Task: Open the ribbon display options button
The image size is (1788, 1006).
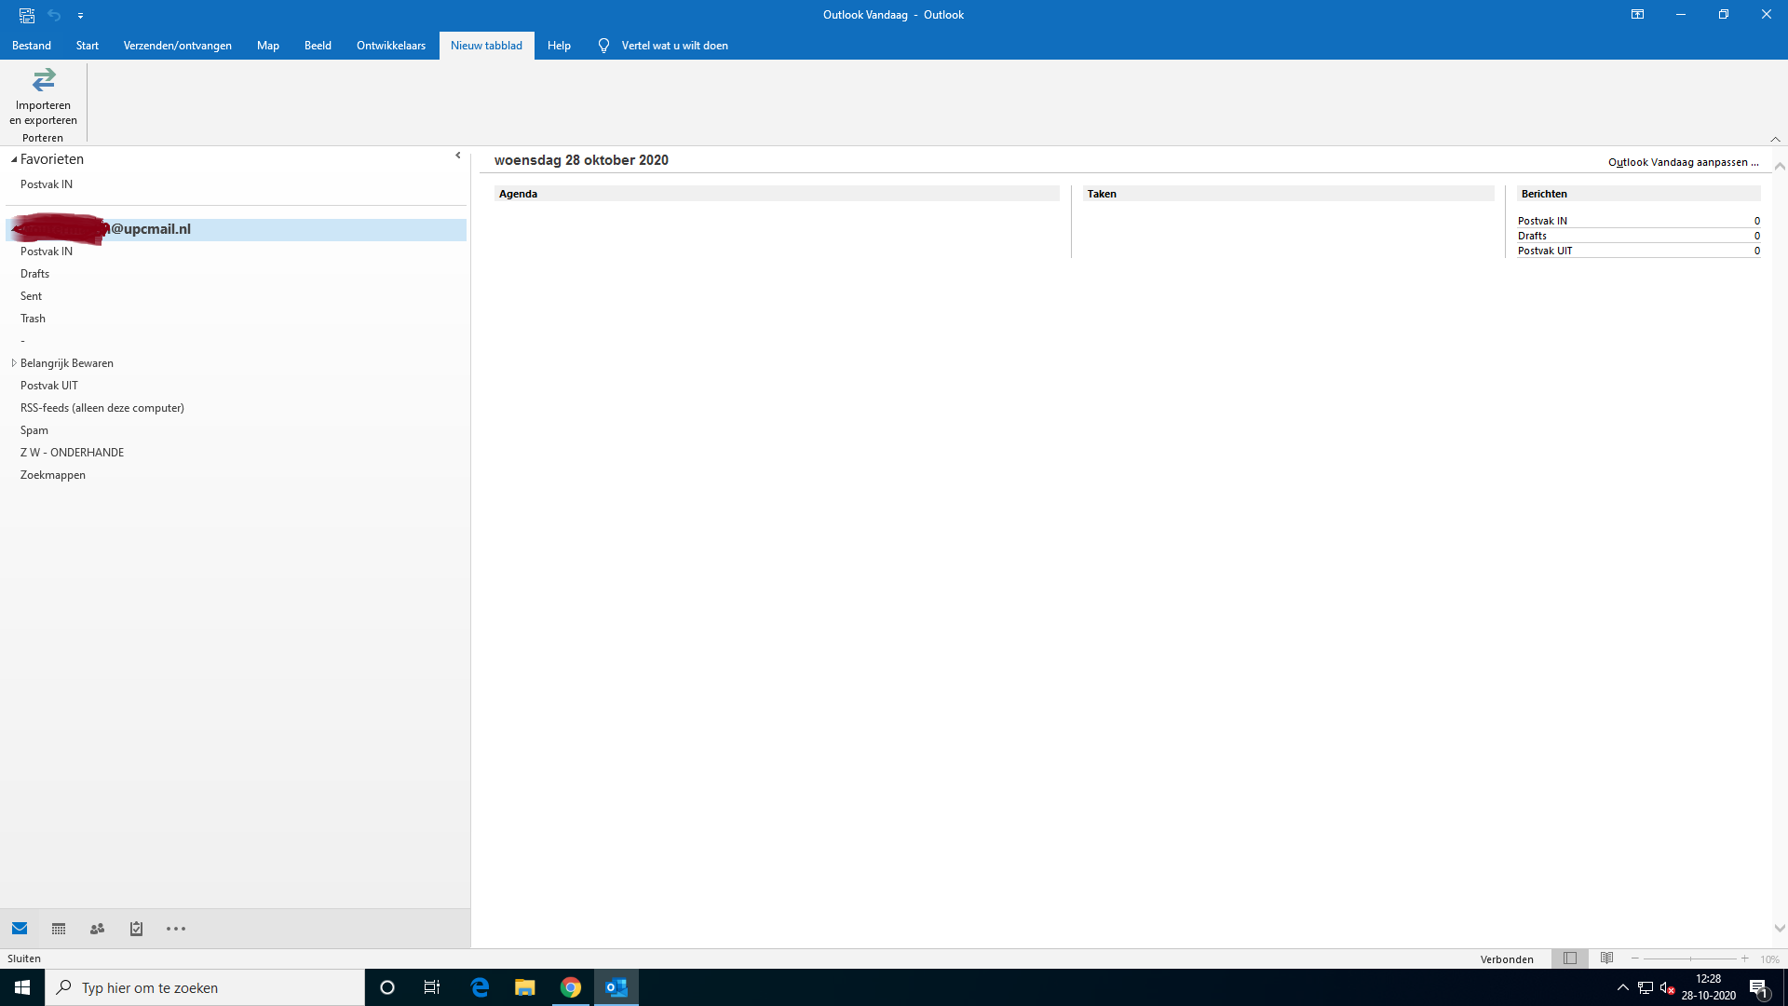Action: point(1637,15)
